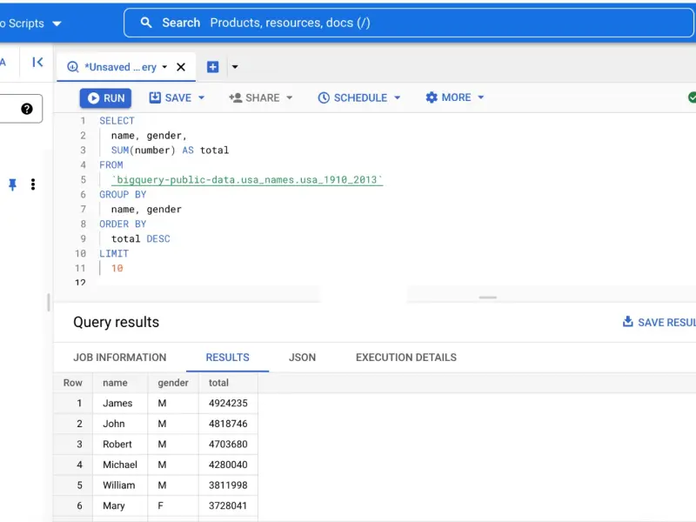
Task: Click SAVE in the query toolbar
Action: coord(171,97)
